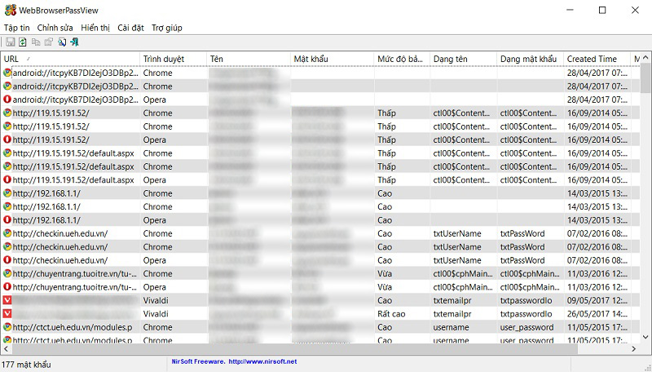The width and height of the screenshot is (652, 372).
Task: Select chuyentrang.tuoitre.vn URL in Chrome row
Action: pos(74,273)
